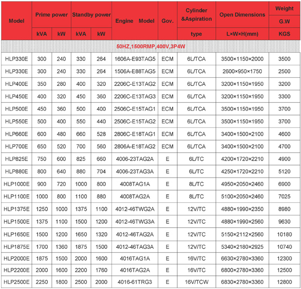Click engine model '1506A-E88TAG5'

coord(135,71)
